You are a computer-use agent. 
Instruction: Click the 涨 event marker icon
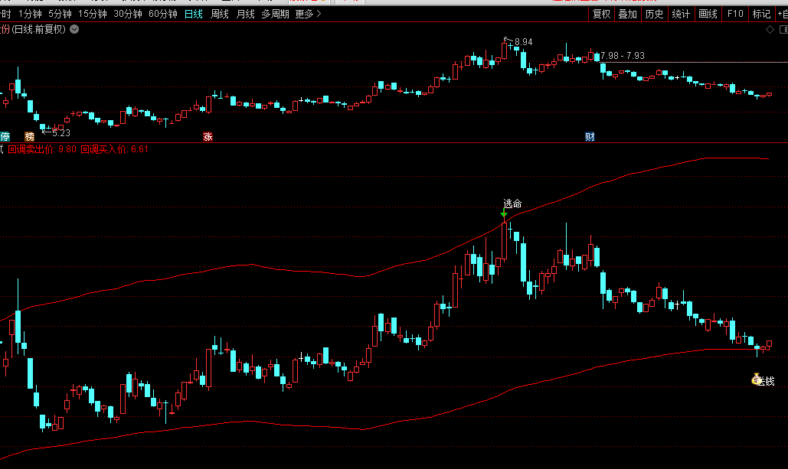pyautogui.click(x=207, y=137)
